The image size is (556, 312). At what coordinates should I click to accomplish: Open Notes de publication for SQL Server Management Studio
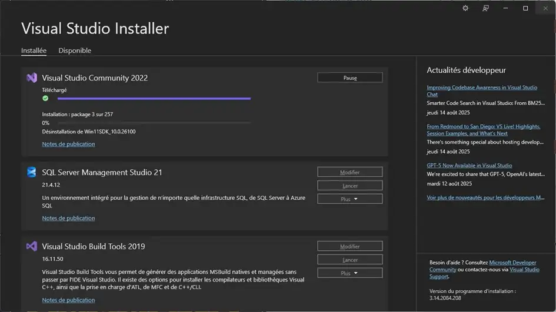[68, 218]
